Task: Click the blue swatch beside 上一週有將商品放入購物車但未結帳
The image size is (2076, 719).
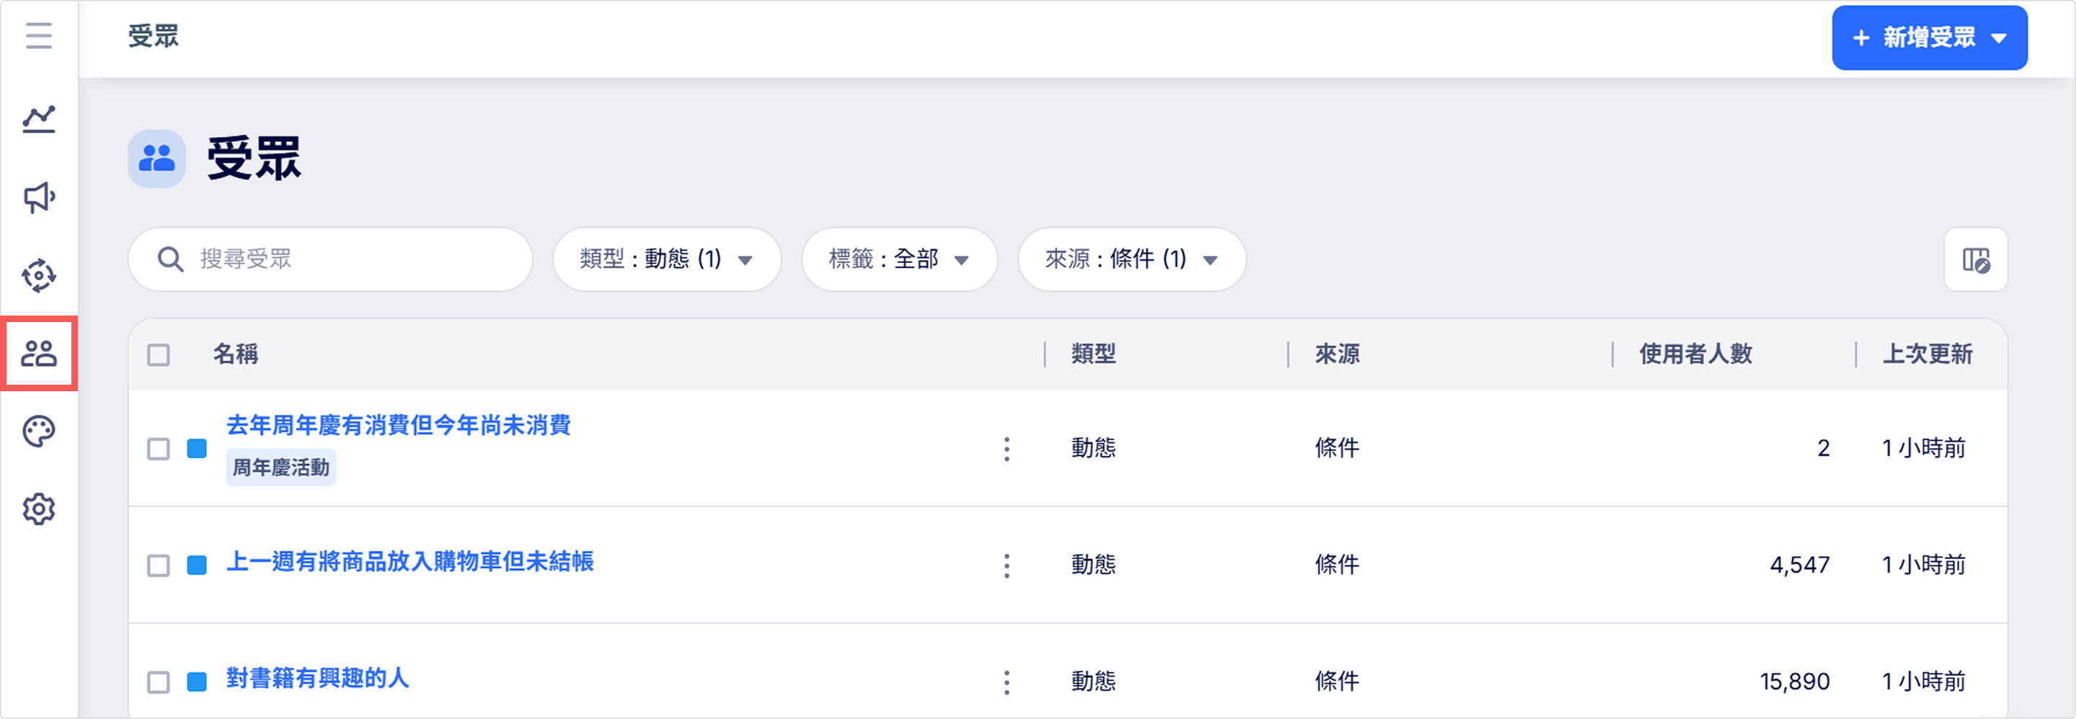Action: point(197,566)
